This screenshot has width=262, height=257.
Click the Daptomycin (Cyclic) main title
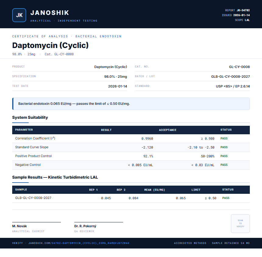[x=50, y=45]
